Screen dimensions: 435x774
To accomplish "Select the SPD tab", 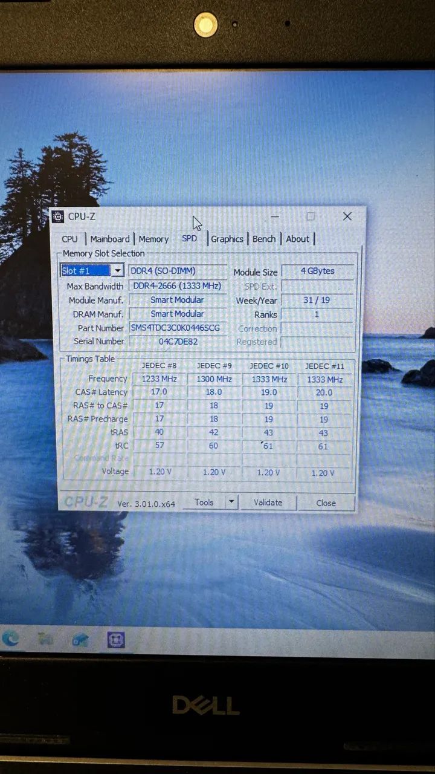I will (x=189, y=238).
